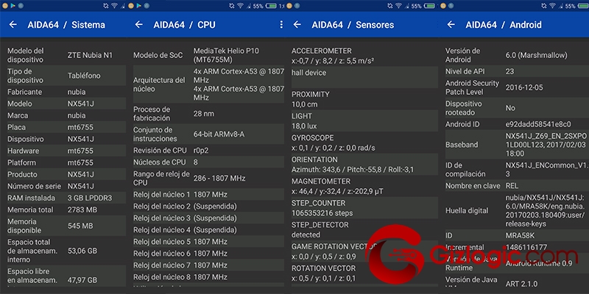
Task: Tap the GYROSCOPE sensor entry
Action: [364, 143]
